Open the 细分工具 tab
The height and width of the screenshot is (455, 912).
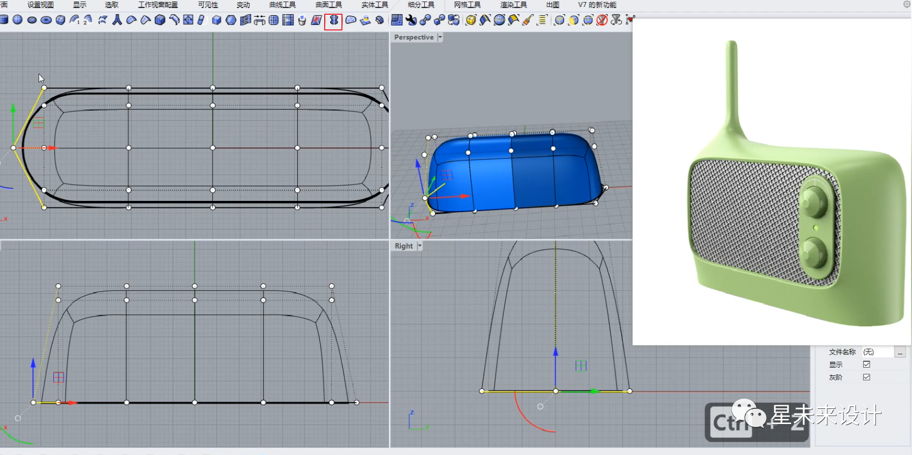point(421,5)
